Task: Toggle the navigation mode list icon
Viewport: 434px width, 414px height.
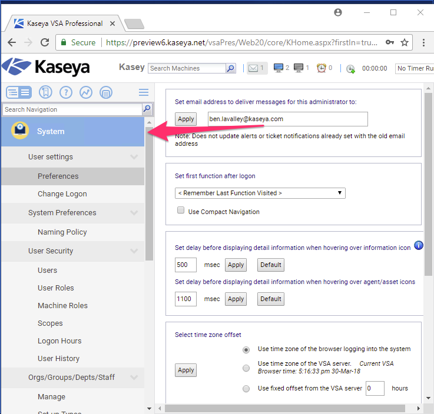Action: (19, 92)
